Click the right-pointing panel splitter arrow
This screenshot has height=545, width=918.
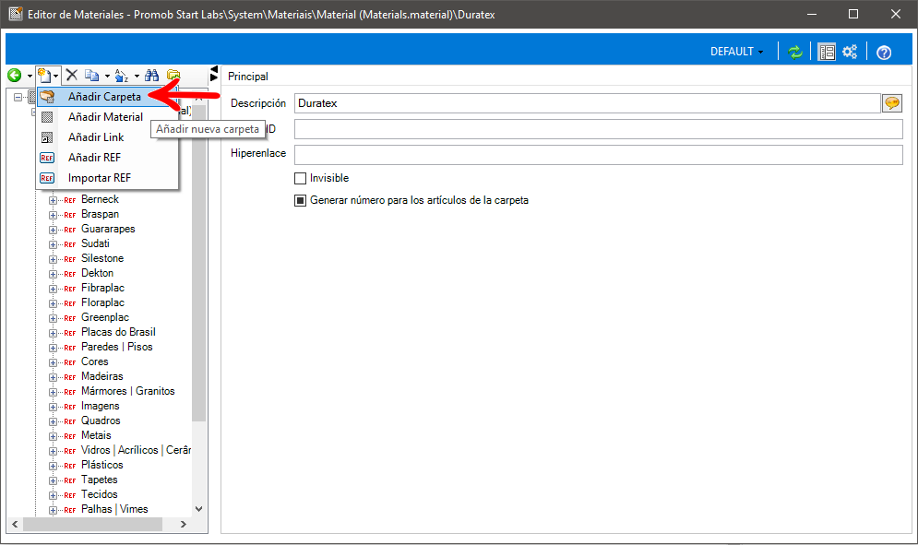214,77
